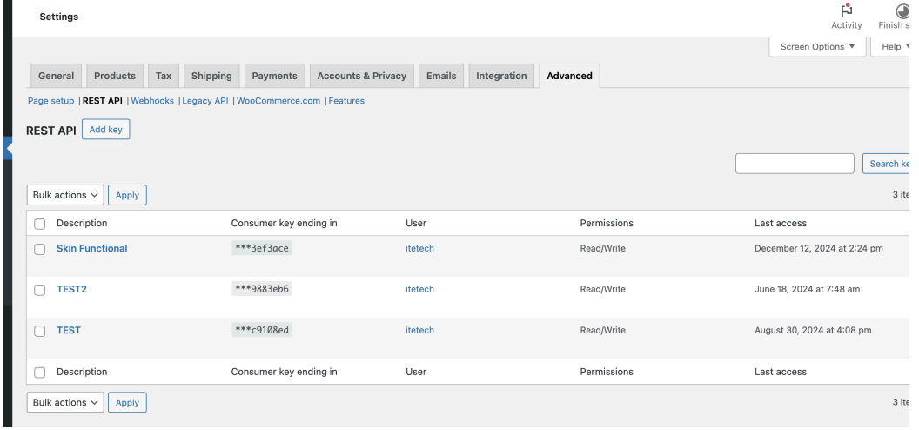Open the Webhooks sub-section link
The image size is (919, 430).
pyautogui.click(x=152, y=101)
